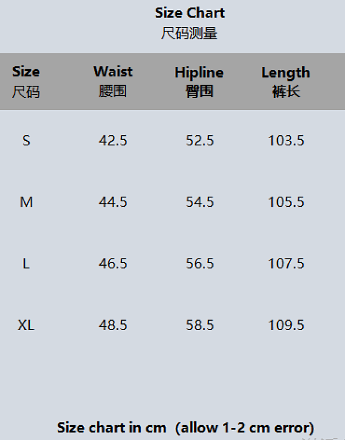The image size is (345, 440).
Task: Click waist value 42.5
Action: 113,140
